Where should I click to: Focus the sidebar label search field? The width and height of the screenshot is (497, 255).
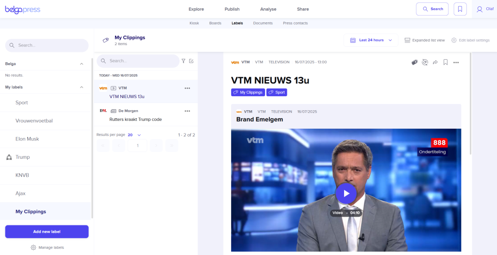[47, 45]
